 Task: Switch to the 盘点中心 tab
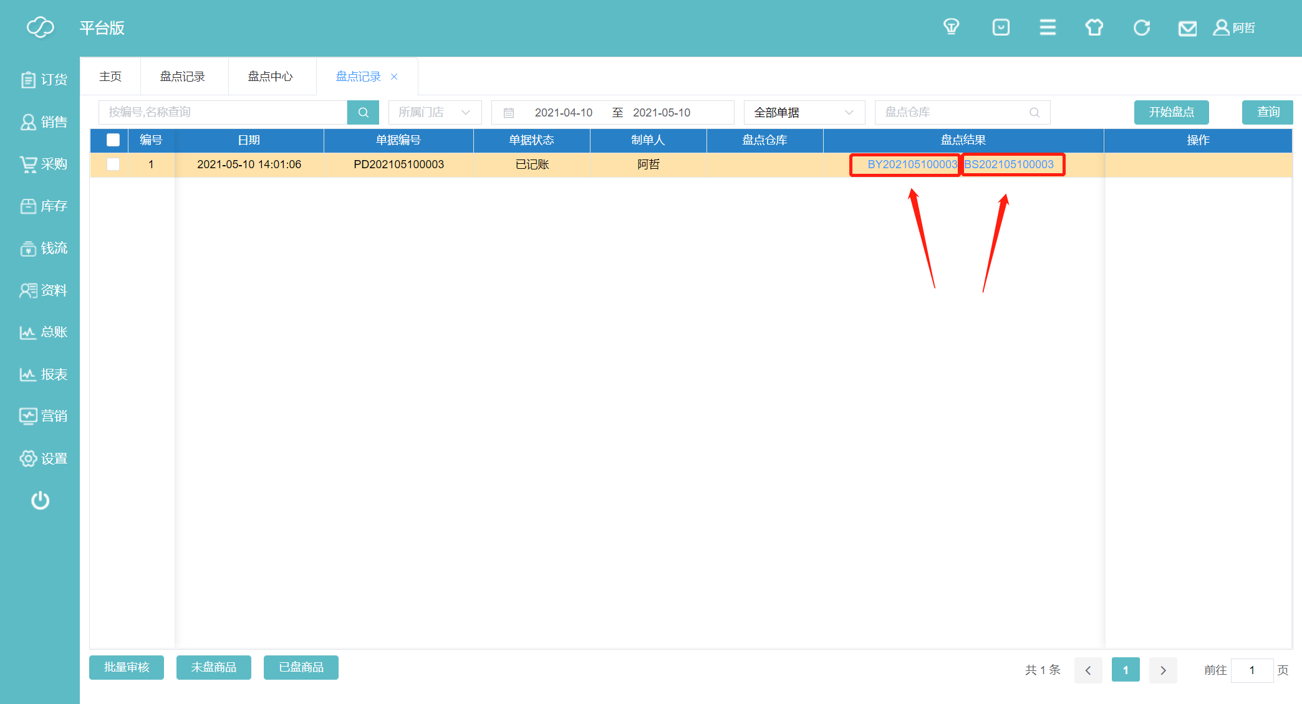click(x=270, y=77)
